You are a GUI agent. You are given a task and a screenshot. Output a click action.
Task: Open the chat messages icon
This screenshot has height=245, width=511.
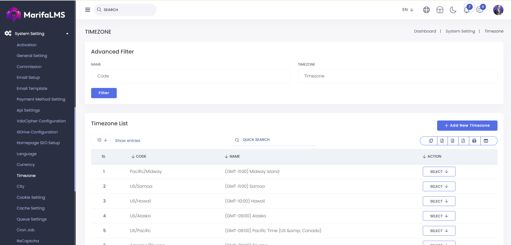480,10
